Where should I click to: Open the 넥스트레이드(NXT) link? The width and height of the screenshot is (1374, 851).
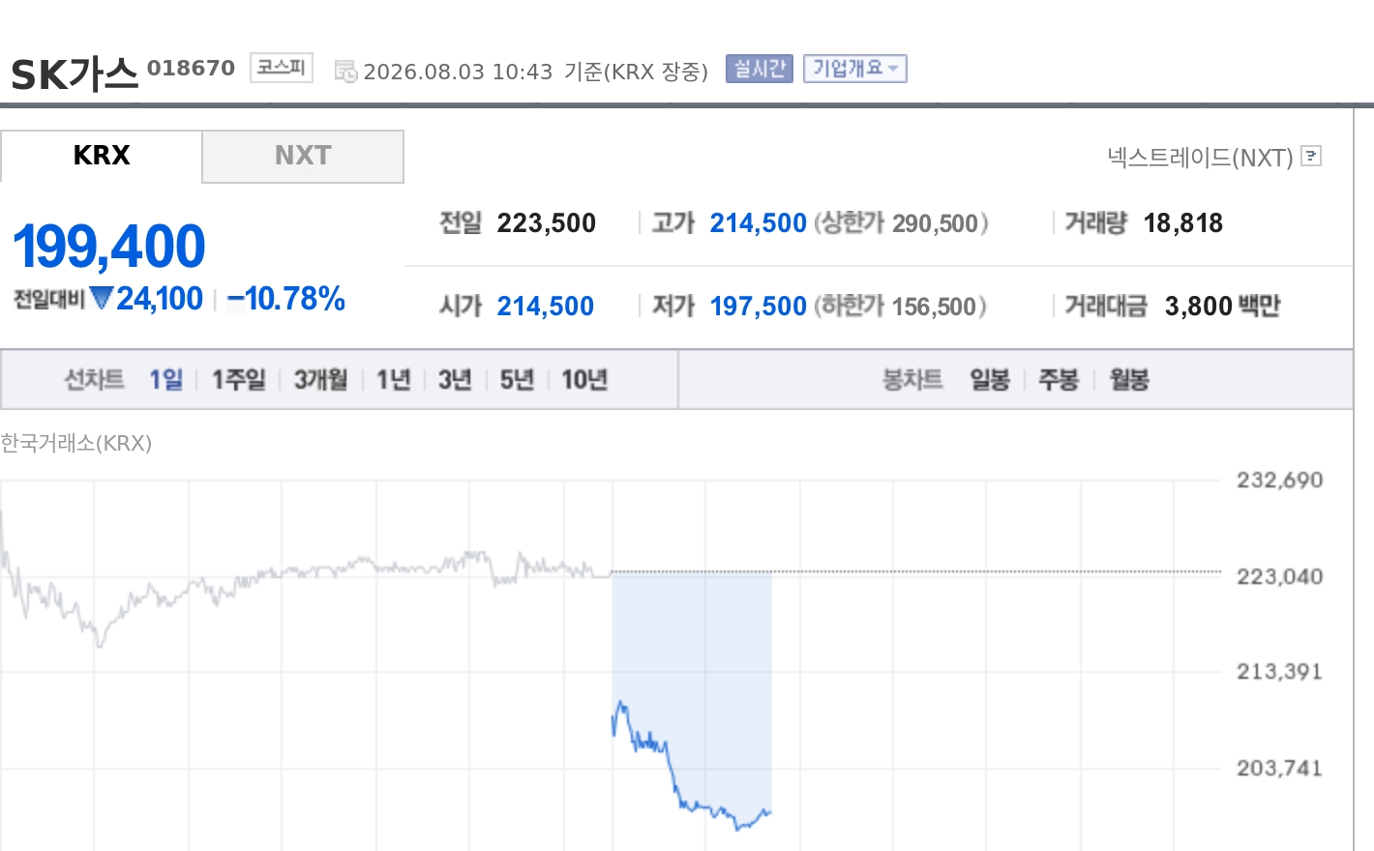tap(1200, 157)
